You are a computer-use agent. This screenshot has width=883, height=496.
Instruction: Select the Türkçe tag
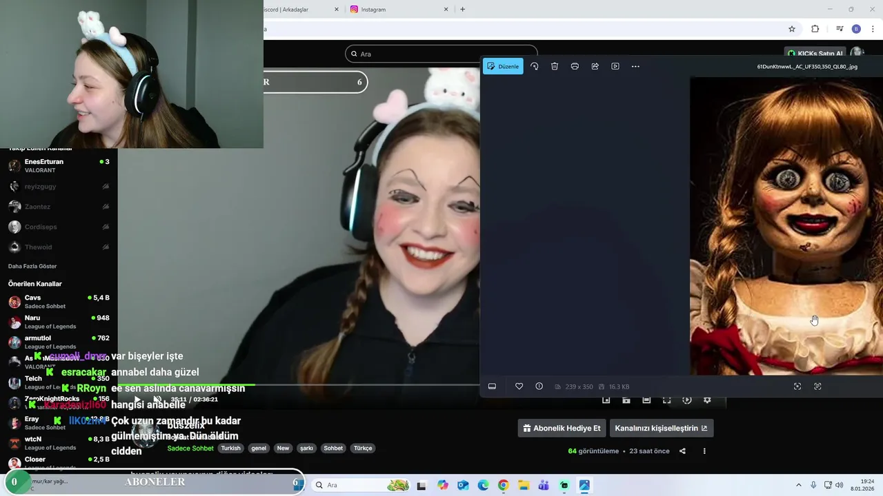click(363, 448)
